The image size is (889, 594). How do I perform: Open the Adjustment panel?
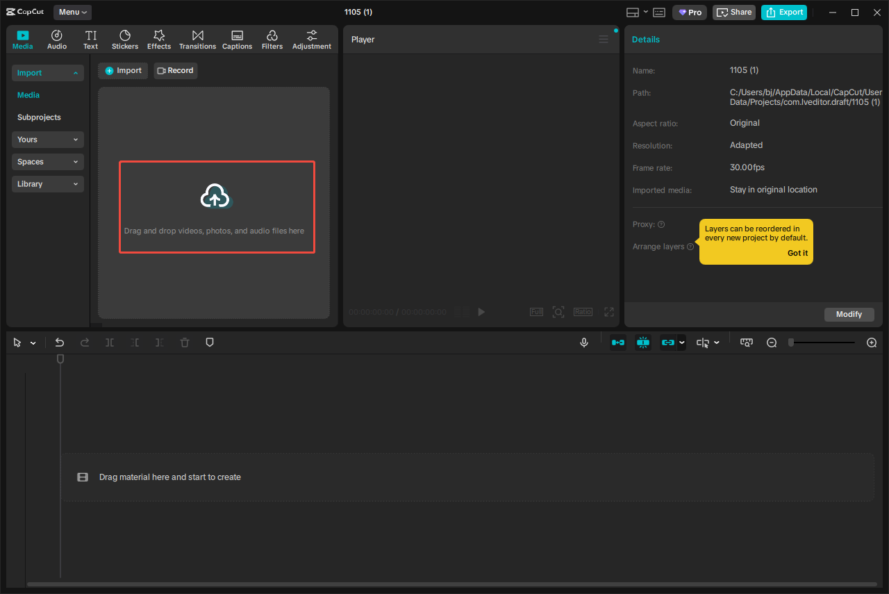click(x=311, y=39)
